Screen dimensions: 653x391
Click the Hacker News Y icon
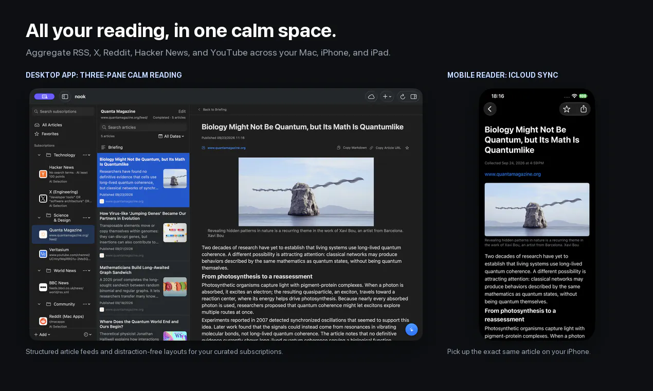(43, 174)
